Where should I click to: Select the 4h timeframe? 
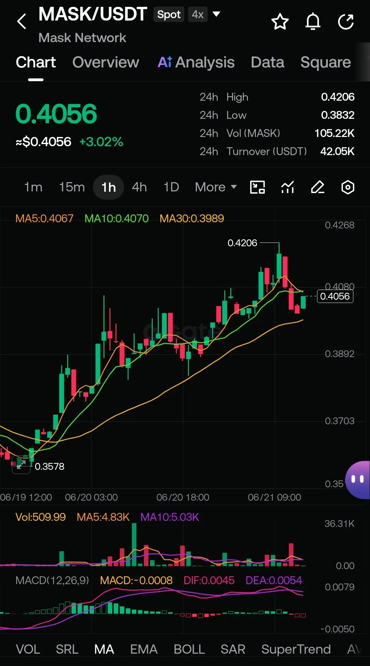[x=139, y=187]
